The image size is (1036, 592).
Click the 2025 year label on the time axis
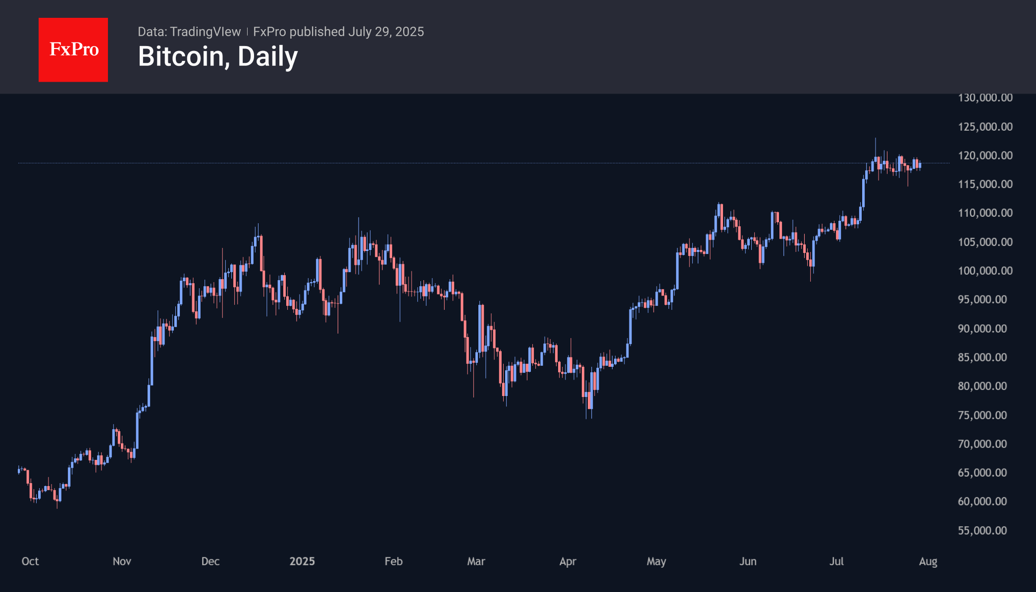[302, 561]
